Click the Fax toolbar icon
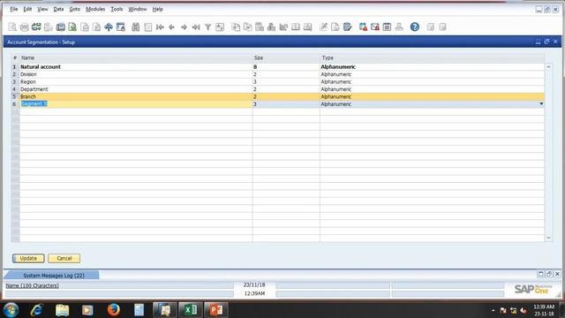This screenshot has height=318, width=565. click(61, 27)
